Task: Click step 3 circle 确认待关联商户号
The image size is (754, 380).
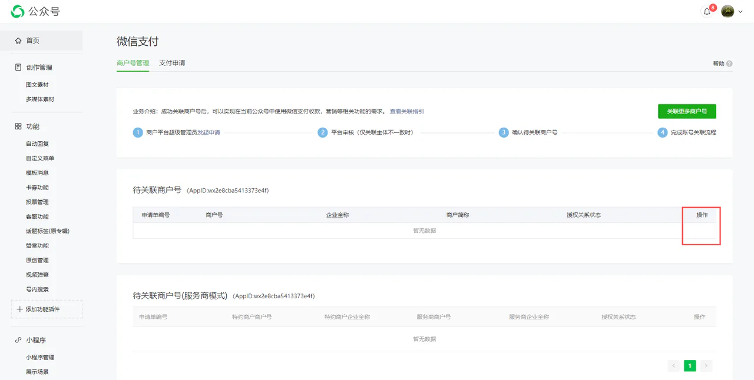Action: pyautogui.click(x=503, y=132)
